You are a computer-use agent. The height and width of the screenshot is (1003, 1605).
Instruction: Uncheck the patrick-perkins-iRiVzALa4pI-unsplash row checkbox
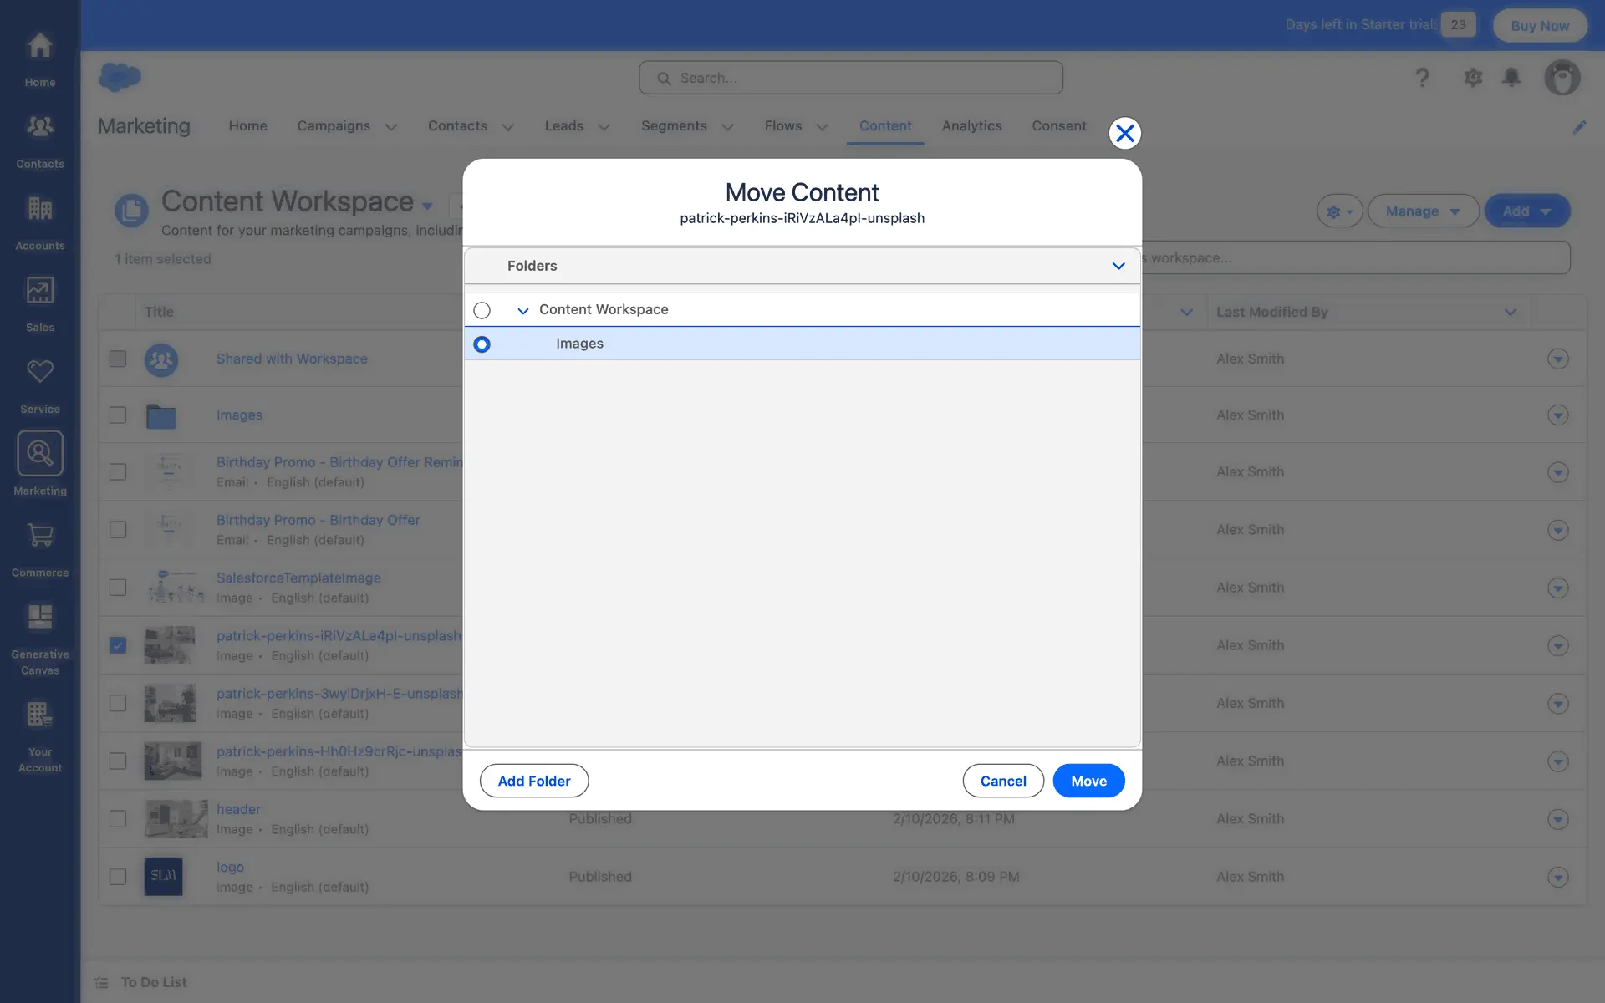click(x=118, y=645)
